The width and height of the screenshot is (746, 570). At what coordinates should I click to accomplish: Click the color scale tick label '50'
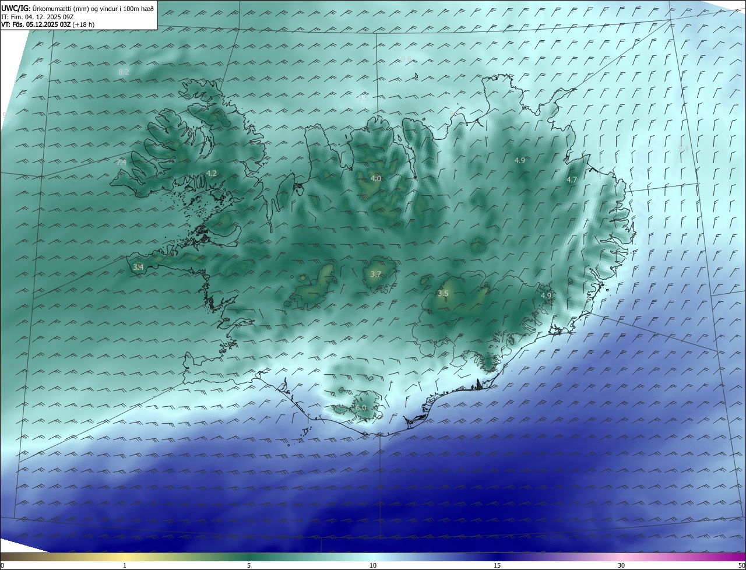coord(741,565)
